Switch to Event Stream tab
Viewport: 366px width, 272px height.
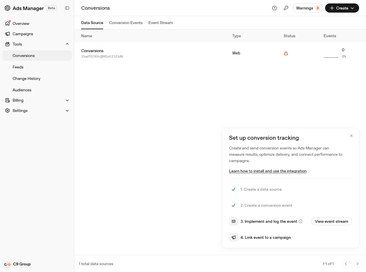point(161,23)
